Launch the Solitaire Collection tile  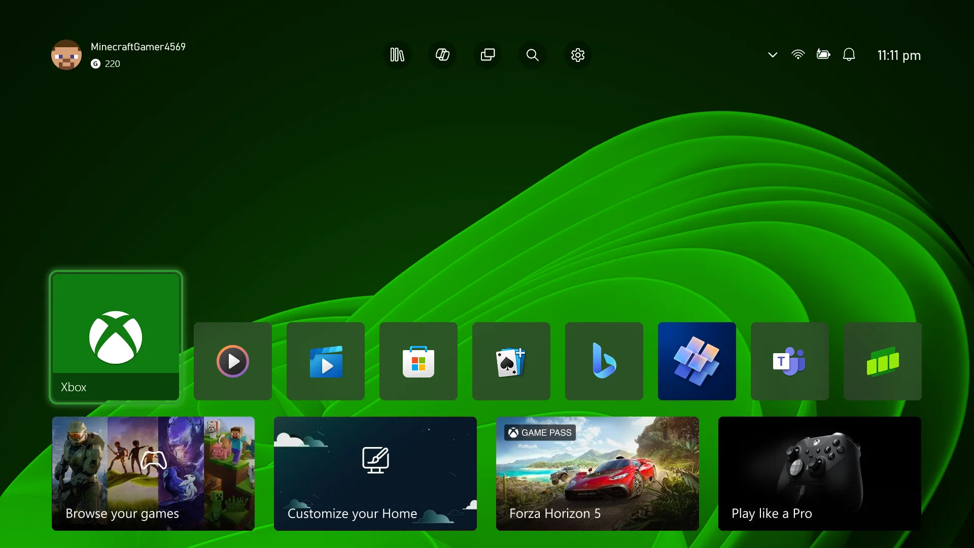[x=511, y=361]
